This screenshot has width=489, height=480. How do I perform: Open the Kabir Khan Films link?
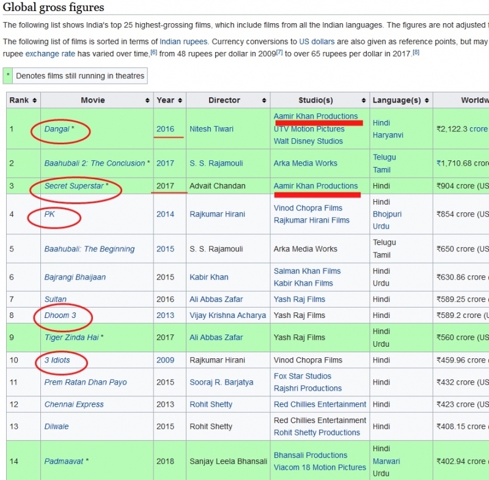pyautogui.click(x=303, y=283)
